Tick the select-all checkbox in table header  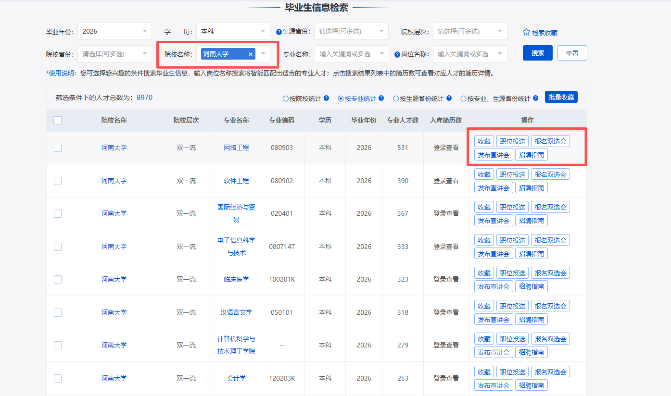(x=57, y=121)
